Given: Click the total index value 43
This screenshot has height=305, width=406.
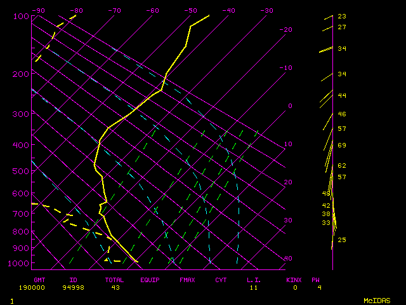Looking at the screenshot, I should pyautogui.click(x=116, y=288).
